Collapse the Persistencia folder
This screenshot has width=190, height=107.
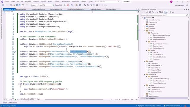tap(144, 74)
